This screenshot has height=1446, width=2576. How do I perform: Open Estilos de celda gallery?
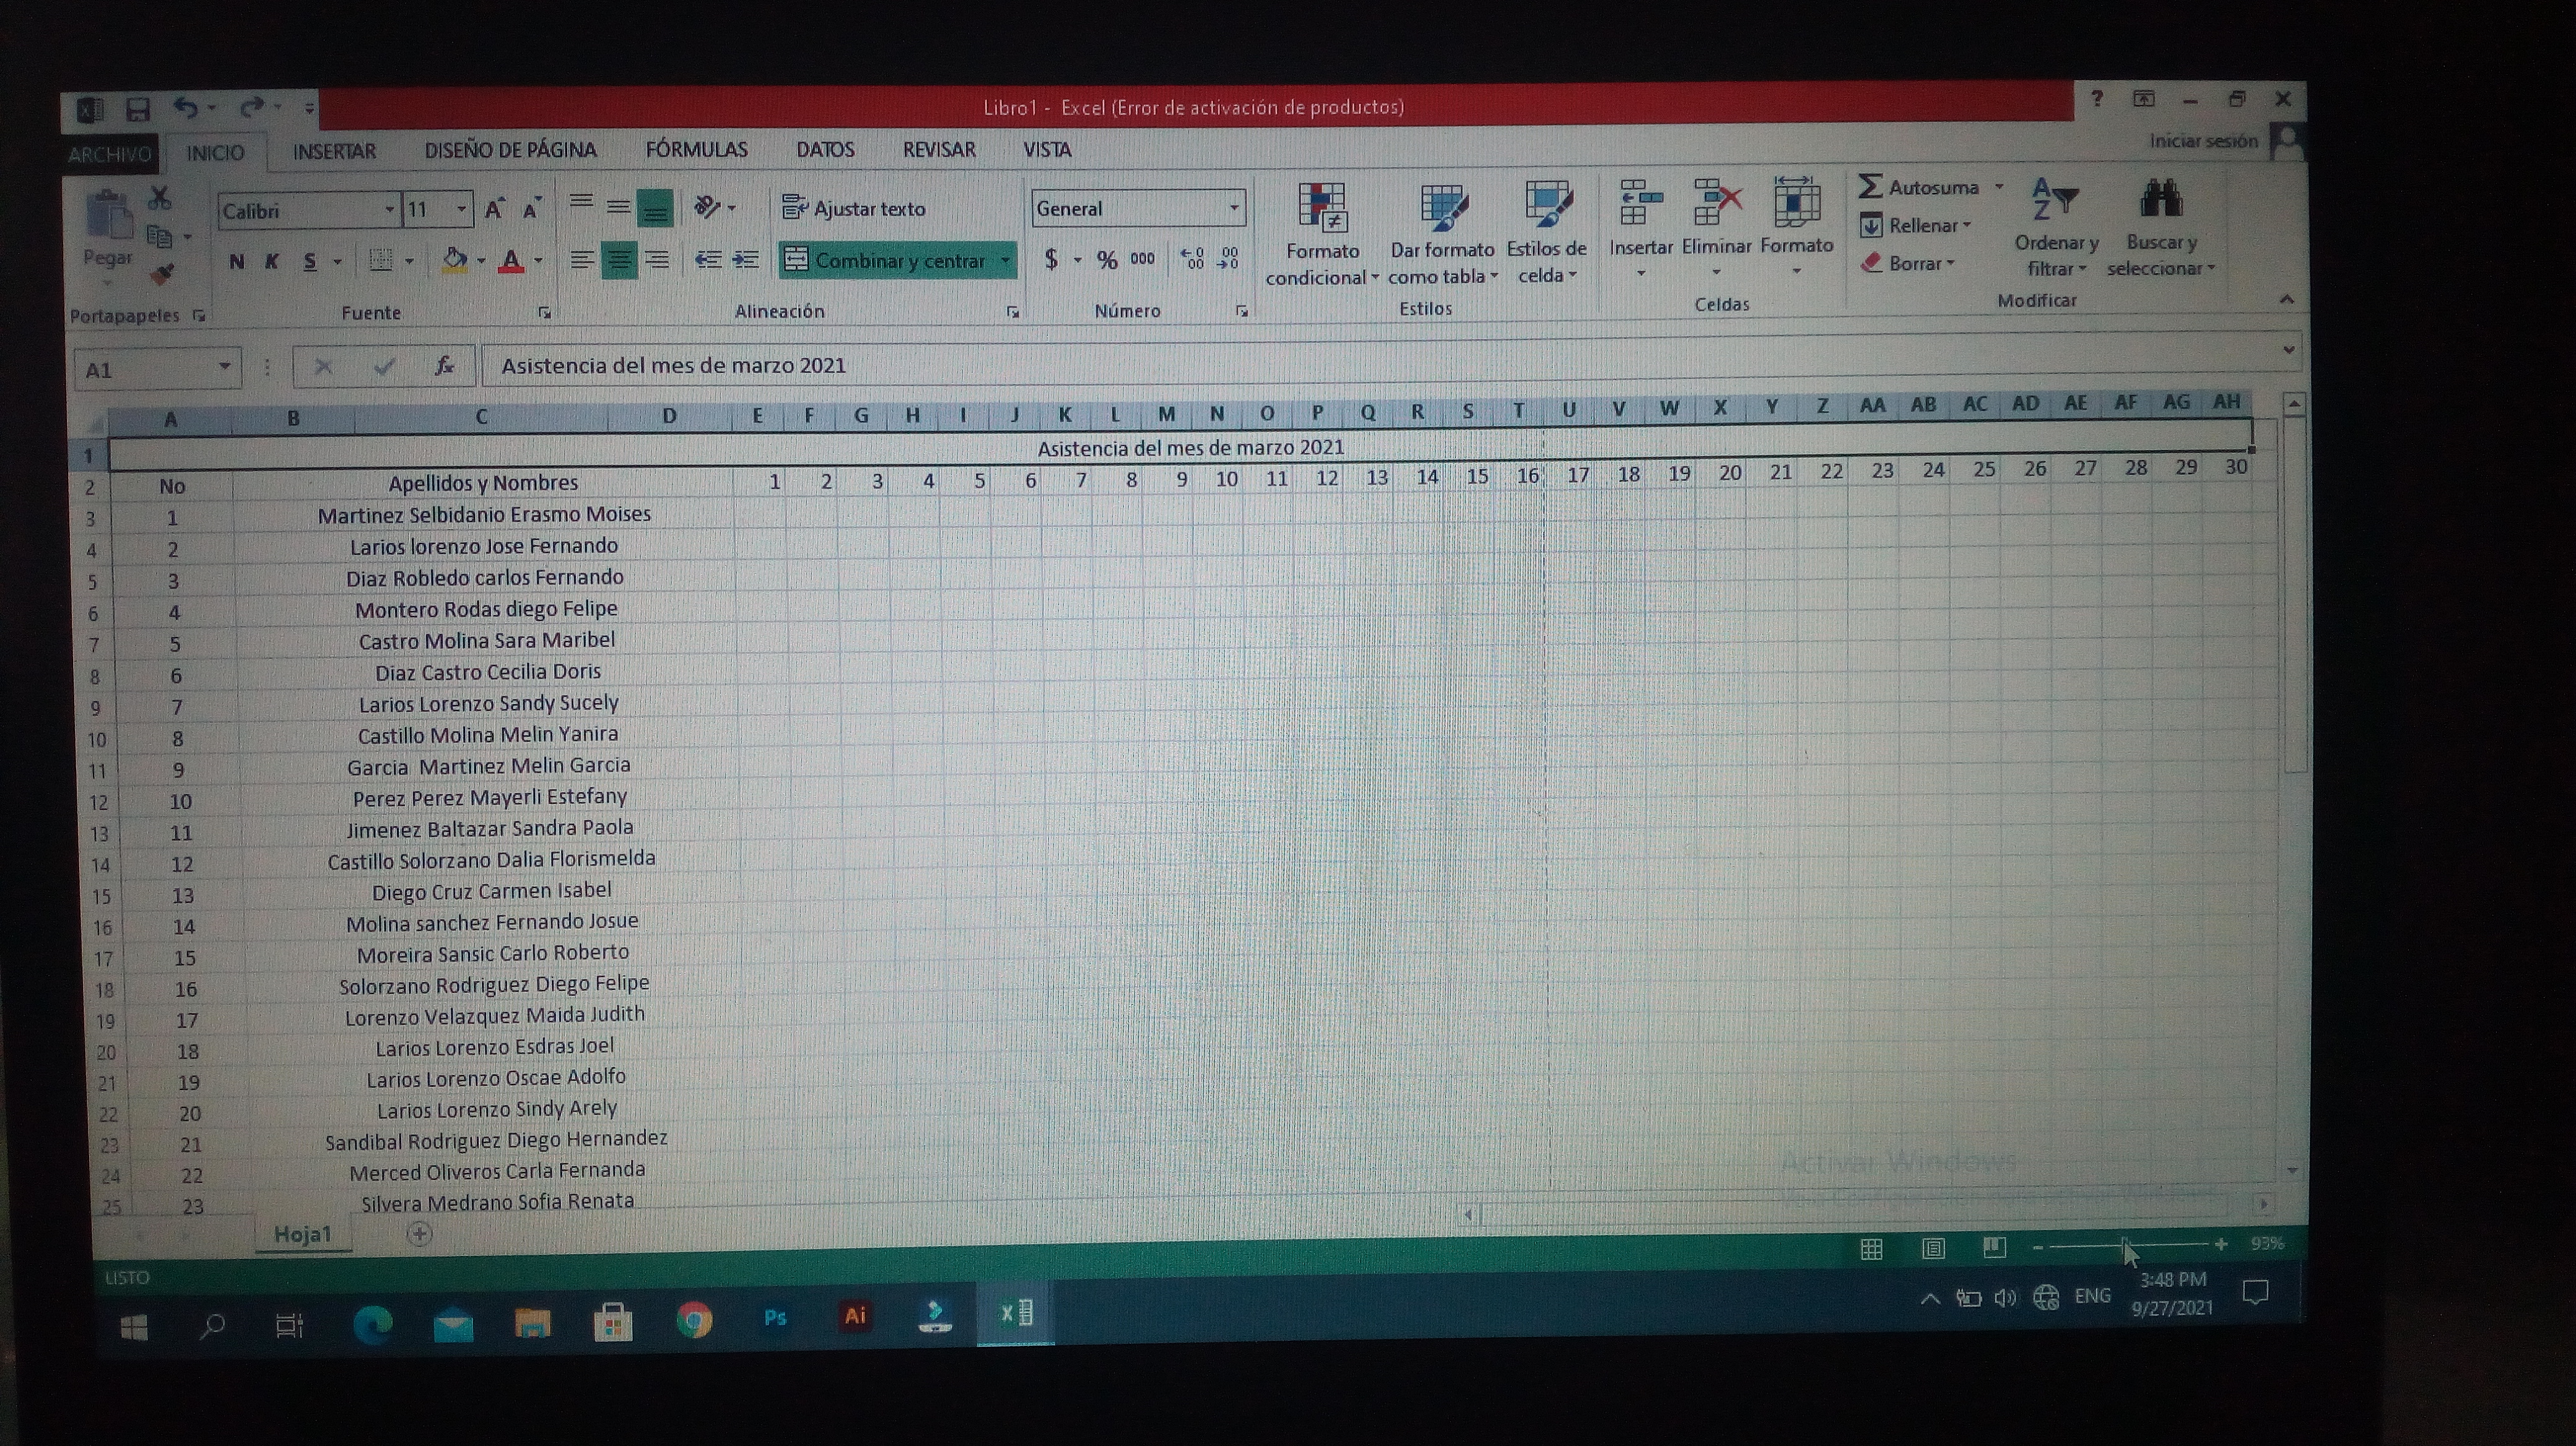[1547, 233]
